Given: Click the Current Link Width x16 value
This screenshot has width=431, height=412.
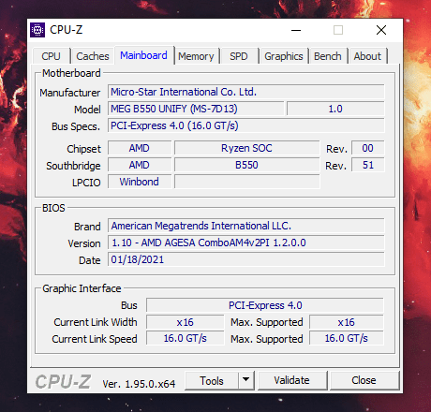Looking at the screenshot, I should coord(186,322).
